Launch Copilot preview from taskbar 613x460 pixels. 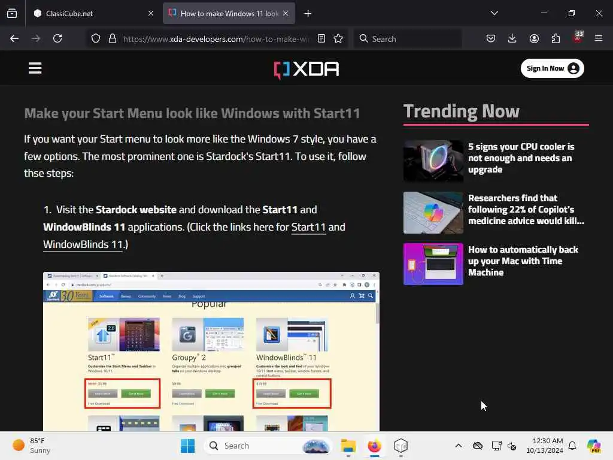[594, 446]
